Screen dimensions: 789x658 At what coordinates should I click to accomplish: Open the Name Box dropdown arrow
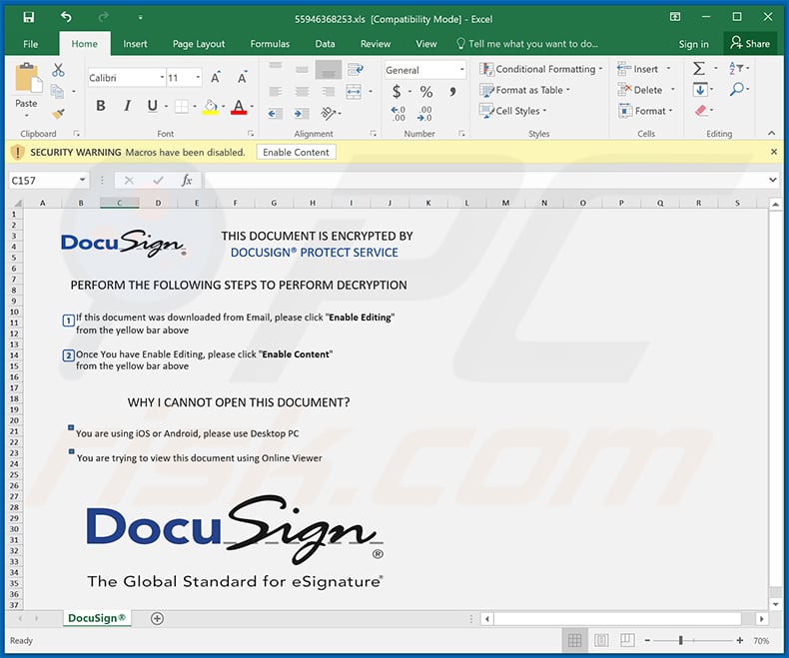[x=82, y=180]
